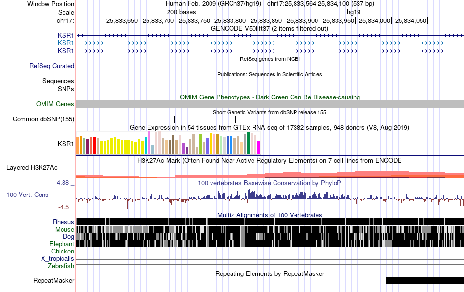Click the 25,833,800 ruler position

[230, 20]
